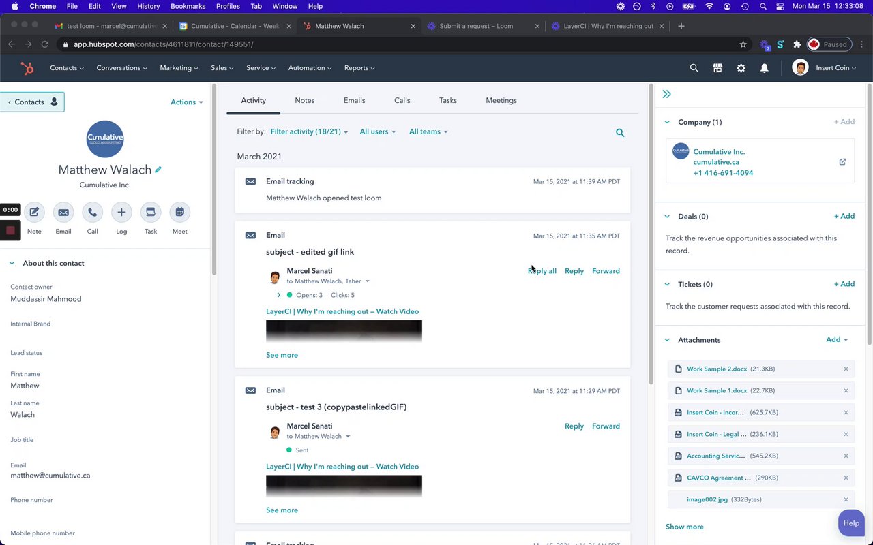The image size is (873, 545).
Task: Switch to the Submit a request – Loom tab
Action: (x=476, y=26)
